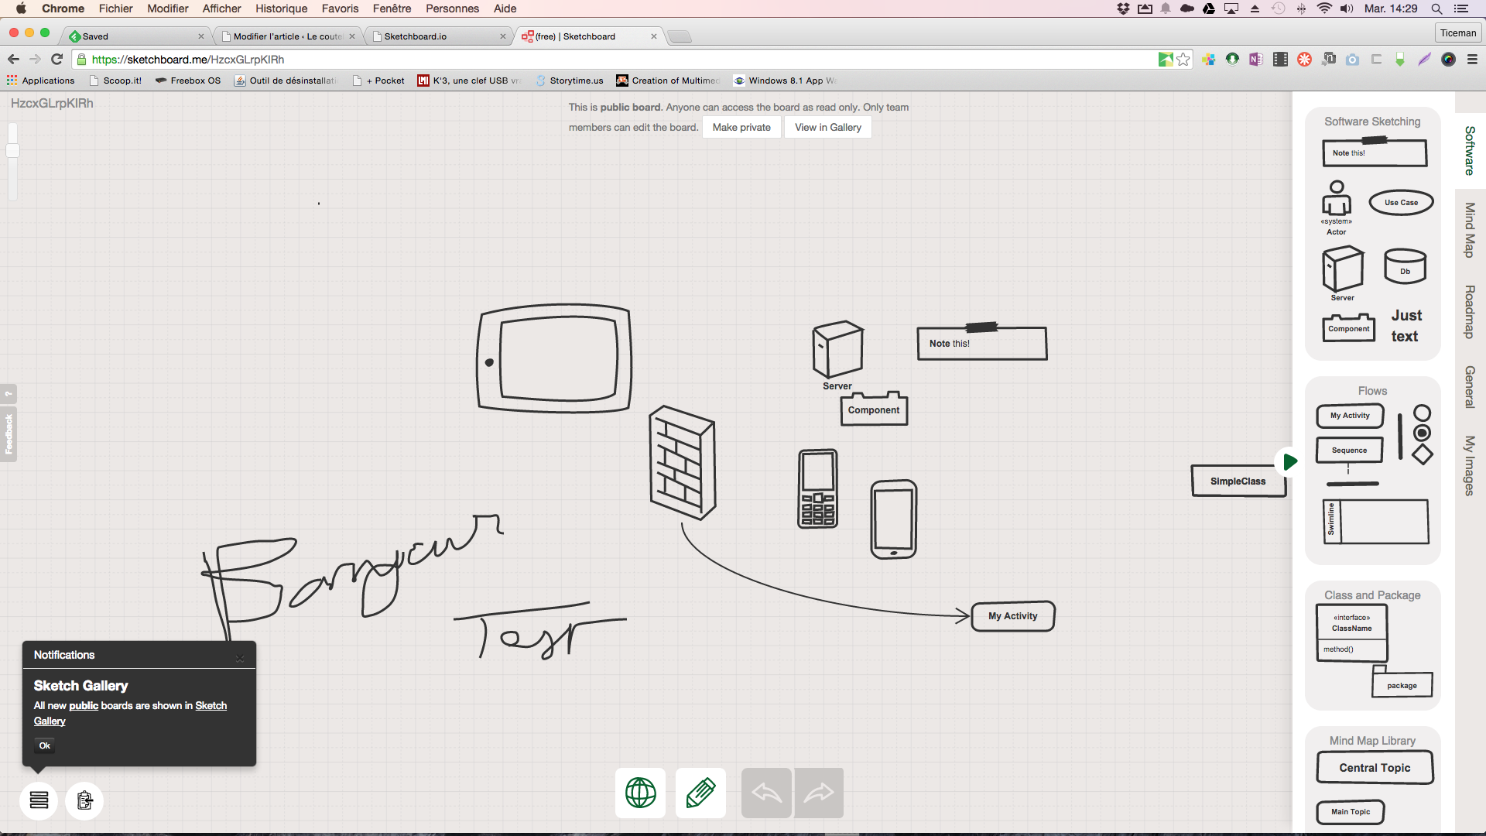Open the Storytime.us bookmark

[x=569, y=81]
